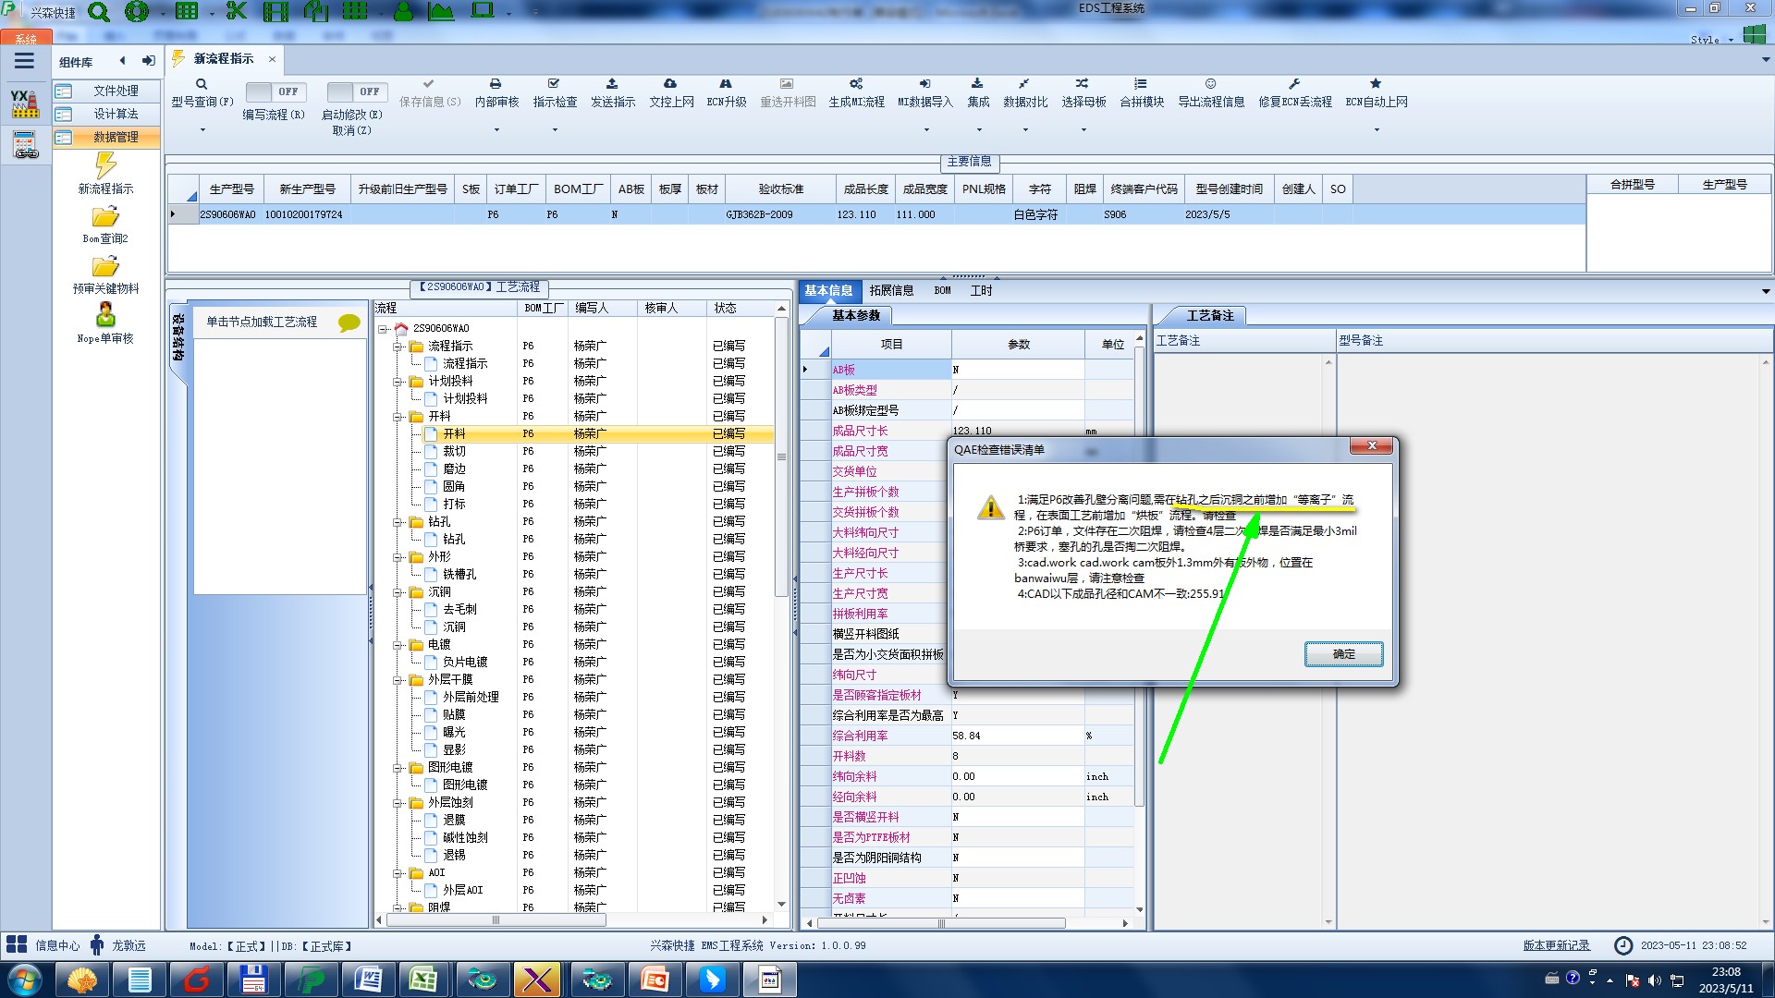Screen dimensions: 1775x998
Task: Open Bom查询2 folder icon
Action: (105, 217)
